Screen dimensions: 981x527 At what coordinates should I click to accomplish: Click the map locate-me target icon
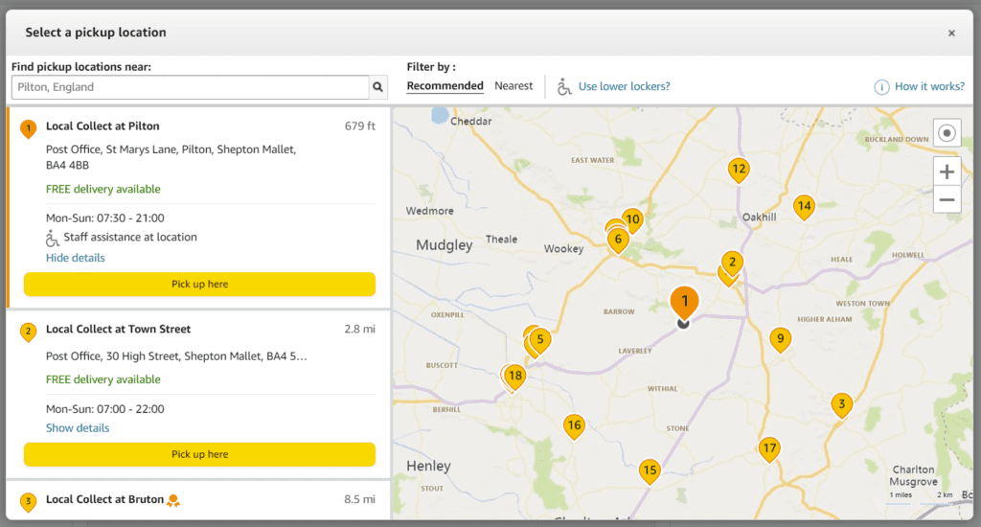(947, 133)
